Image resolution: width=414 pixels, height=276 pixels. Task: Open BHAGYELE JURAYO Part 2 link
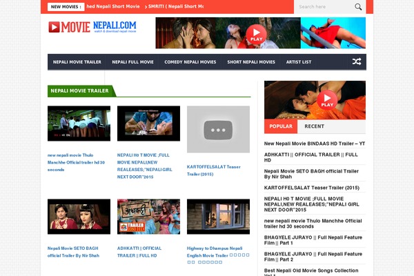coord(313,257)
